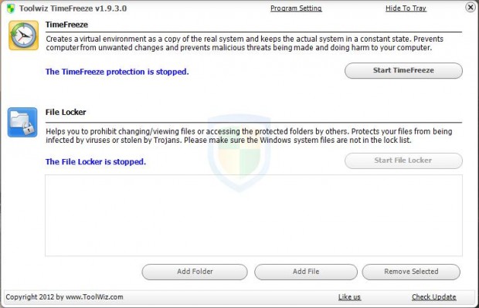Click Hide To Tray link
Screen dimensions: 479x308
[x=406, y=8]
